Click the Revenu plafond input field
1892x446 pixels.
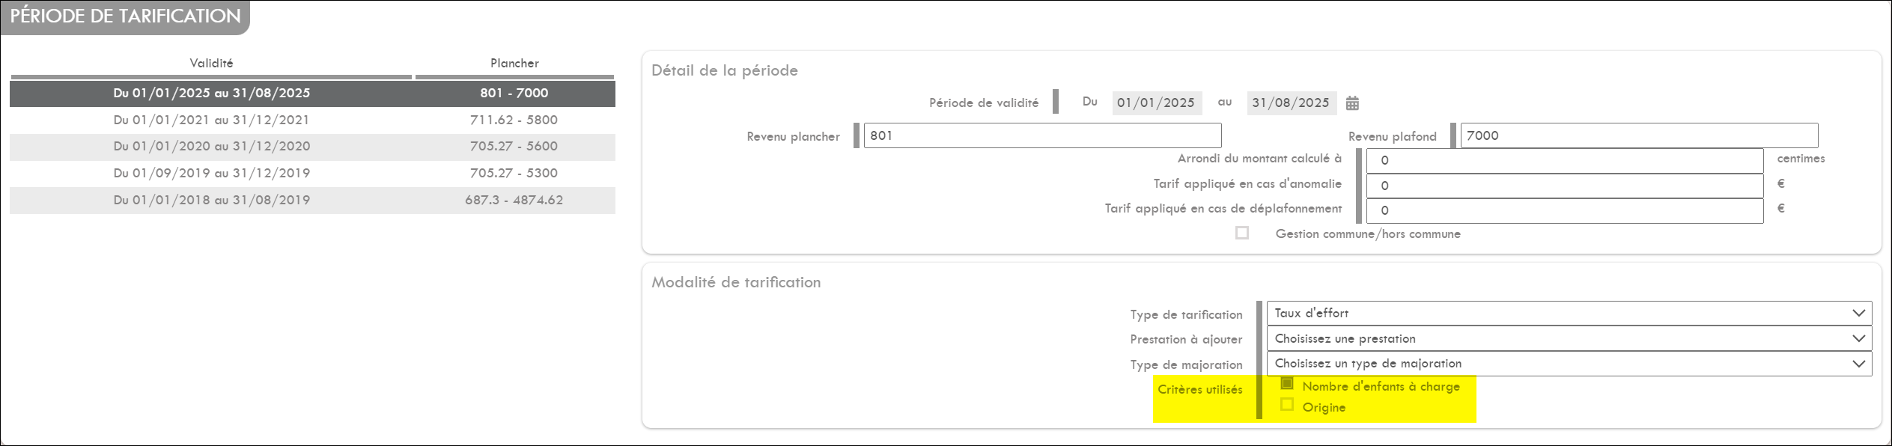[1639, 135]
